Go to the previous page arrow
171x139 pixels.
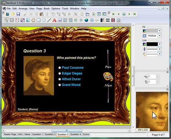click(x=119, y=14)
